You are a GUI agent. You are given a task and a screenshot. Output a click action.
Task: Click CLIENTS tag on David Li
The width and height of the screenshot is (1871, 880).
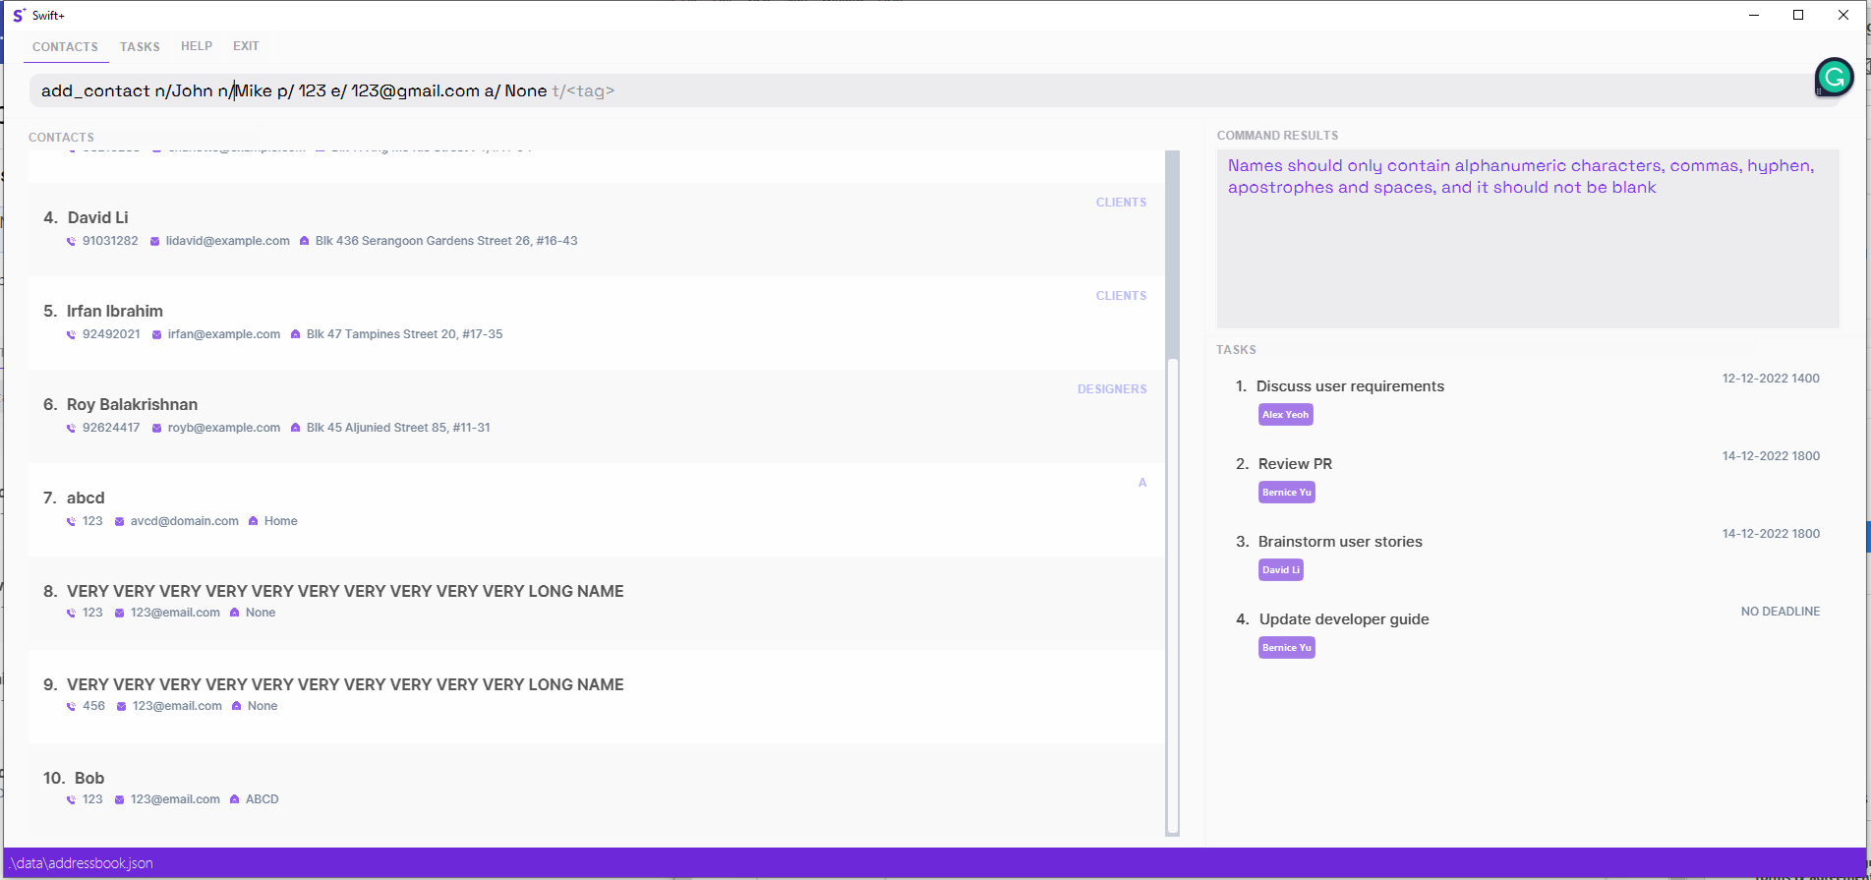click(x=1121, y=203)
